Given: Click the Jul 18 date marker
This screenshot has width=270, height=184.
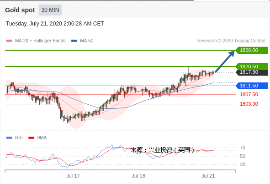Looking at the screenshot, I should point(138,176).
